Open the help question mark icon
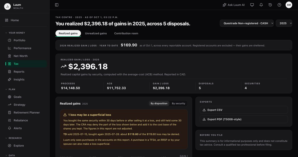Viewport: 298px width, 157px height. click(279, 5)
